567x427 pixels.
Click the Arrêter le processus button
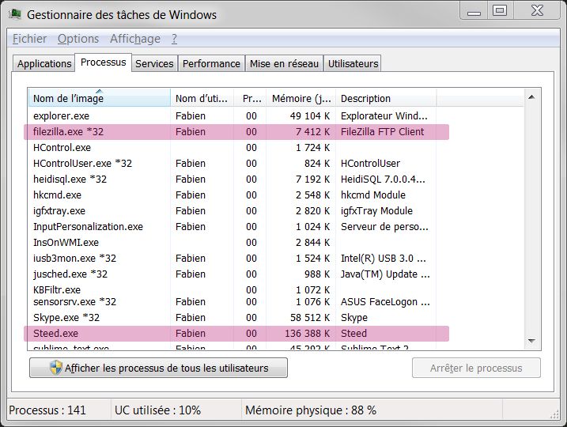[x=476, y=368]
